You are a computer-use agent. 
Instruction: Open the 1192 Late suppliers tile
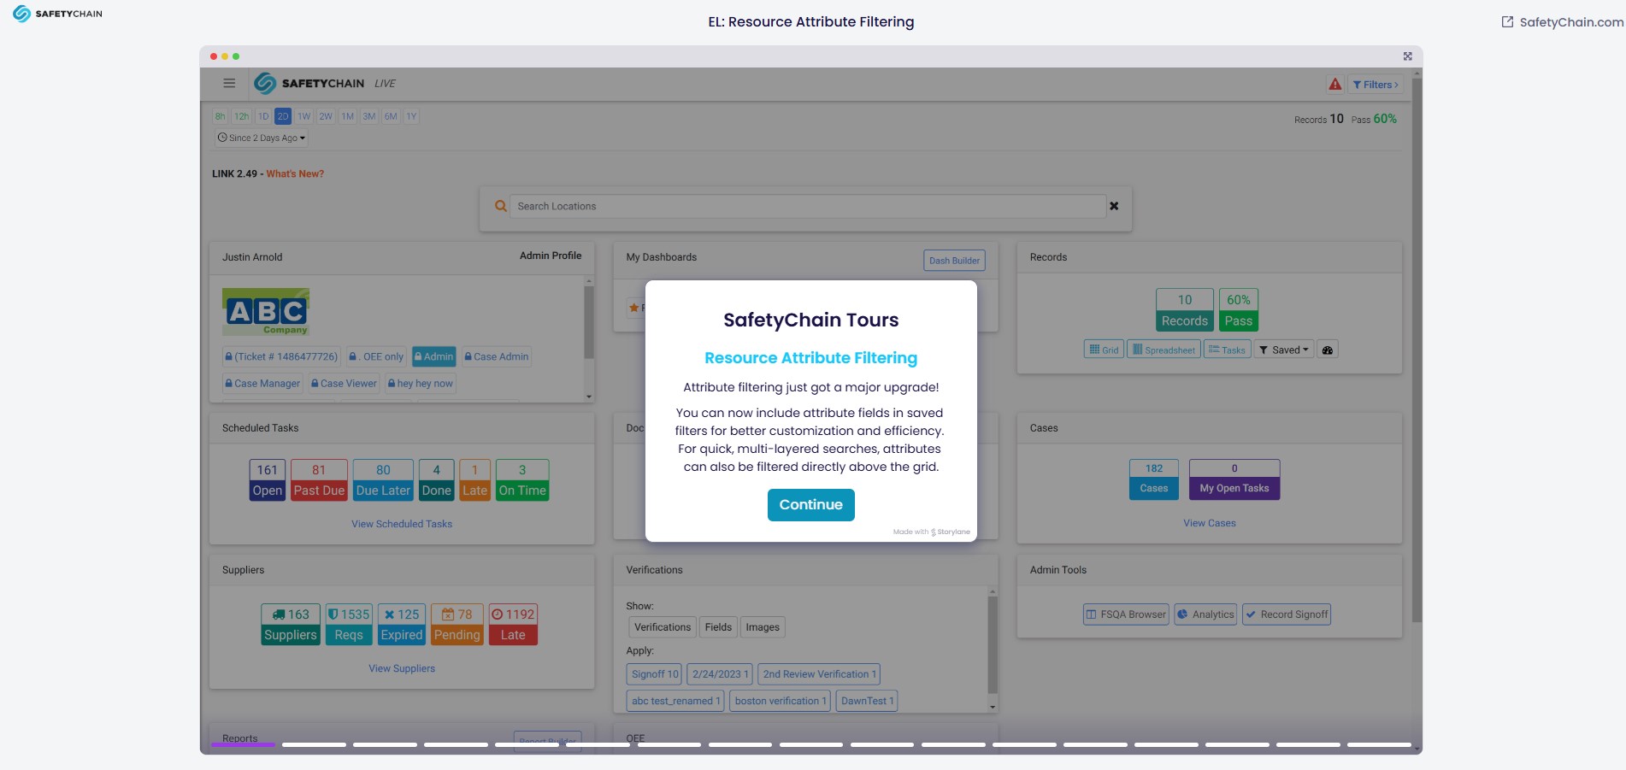point(513,625)
